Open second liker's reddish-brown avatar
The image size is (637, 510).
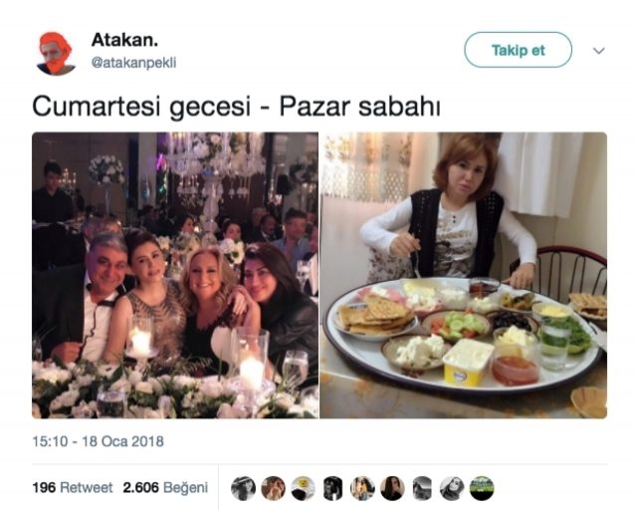273,488
